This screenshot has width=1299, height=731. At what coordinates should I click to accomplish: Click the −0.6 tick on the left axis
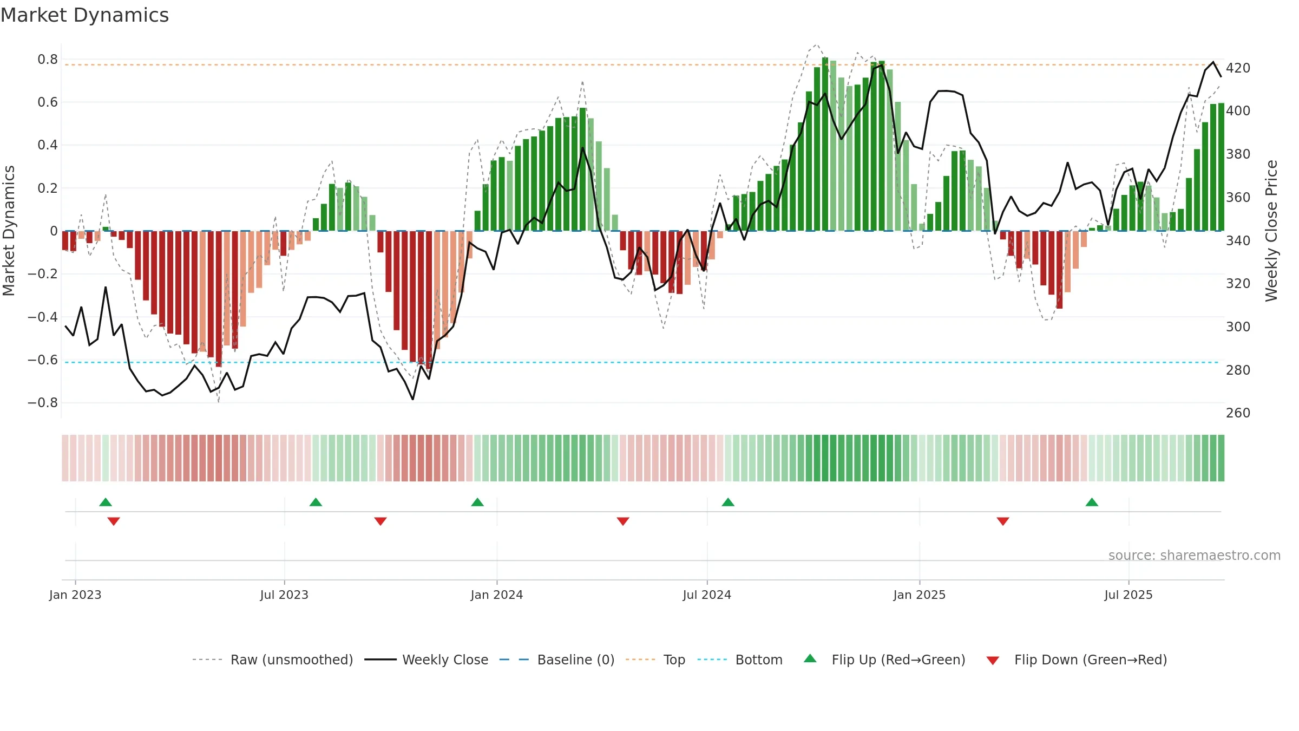click(x=43, y=360)
